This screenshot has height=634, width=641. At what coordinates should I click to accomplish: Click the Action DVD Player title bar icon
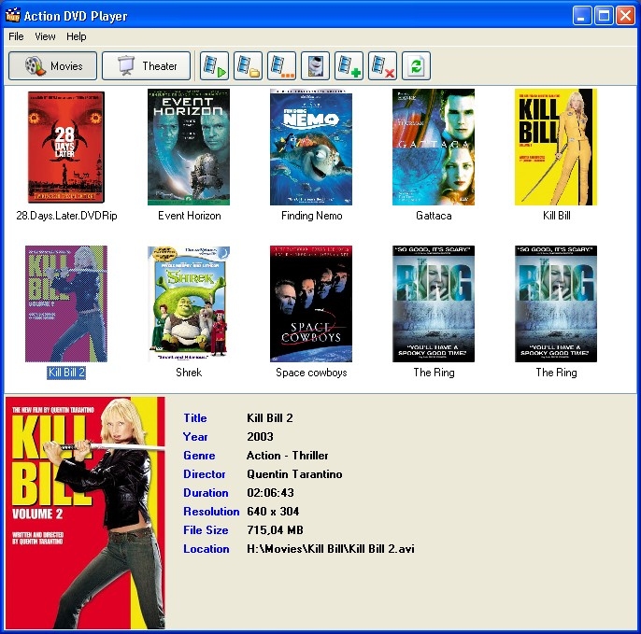tap(13, 16)
